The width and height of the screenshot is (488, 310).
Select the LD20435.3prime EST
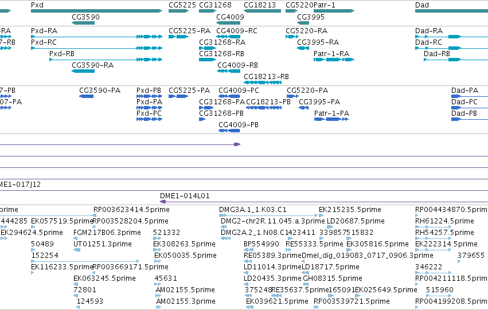246,284
